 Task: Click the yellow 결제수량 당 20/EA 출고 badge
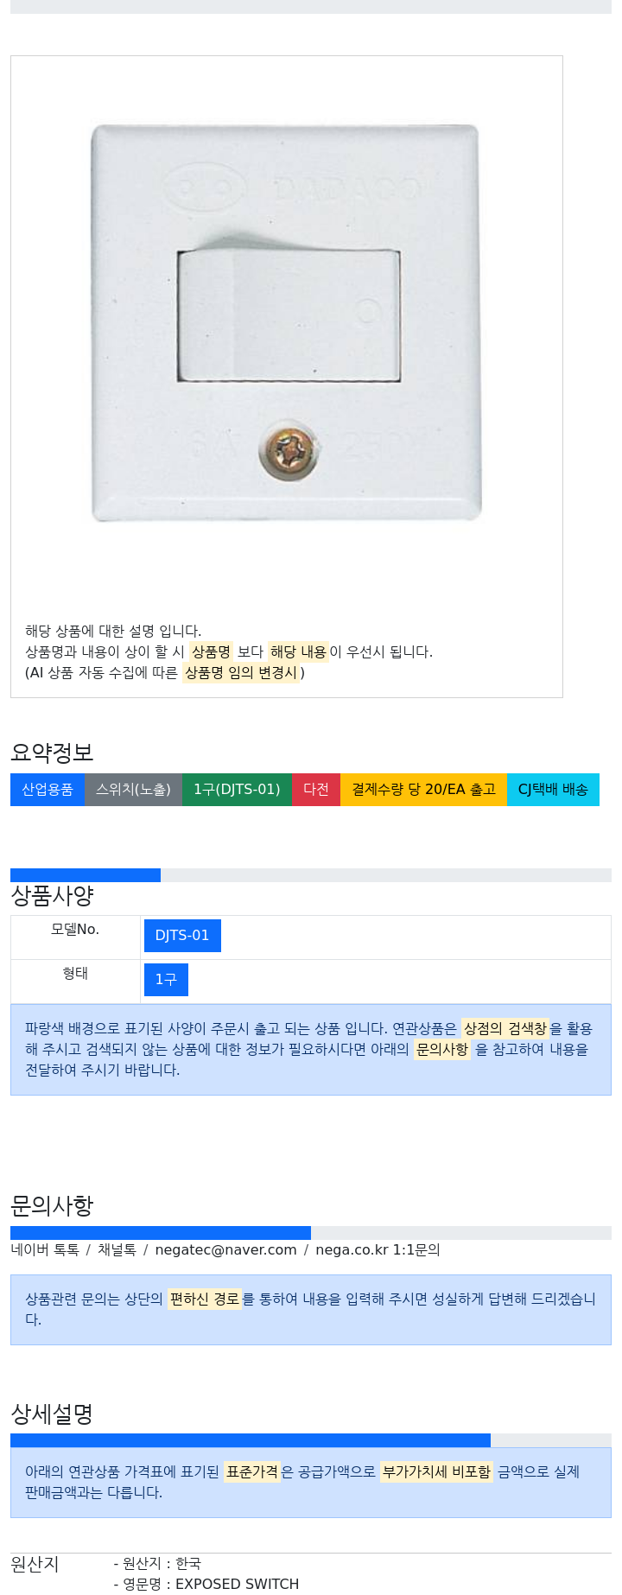pyautogui.click(x=423, y=790)
